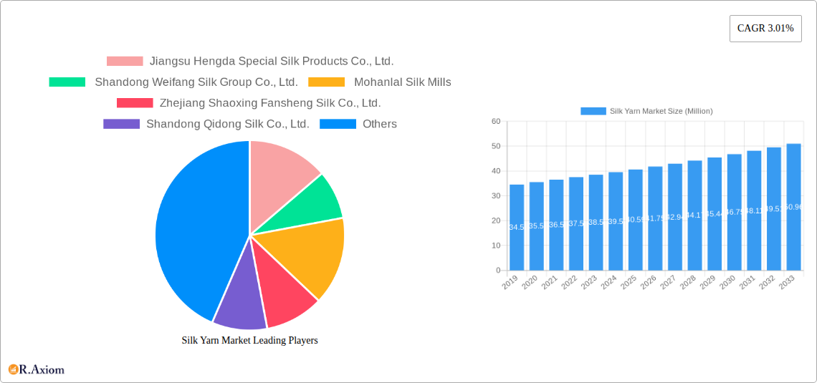The image size is (817, 383).
Task: Select the green Shandong Weifang pie slice
Action: click(315, 204)
